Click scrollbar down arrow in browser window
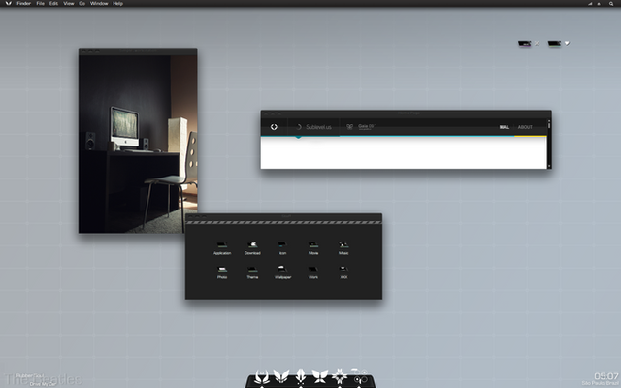The image size is (621, 388). coord(549,166)
